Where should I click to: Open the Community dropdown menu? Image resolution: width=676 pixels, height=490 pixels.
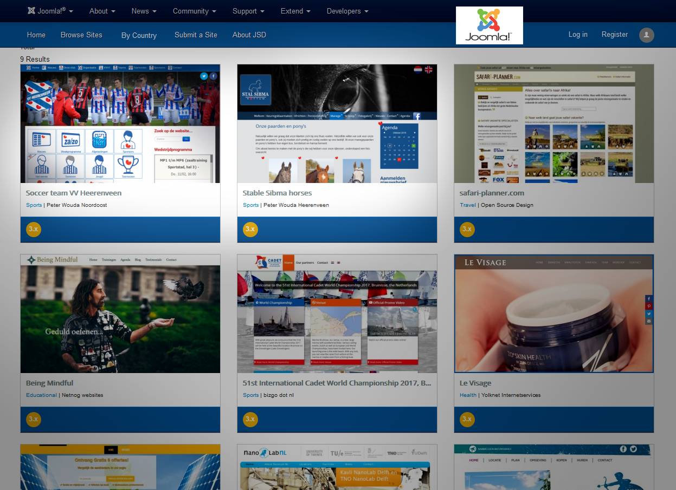(194, 11)
